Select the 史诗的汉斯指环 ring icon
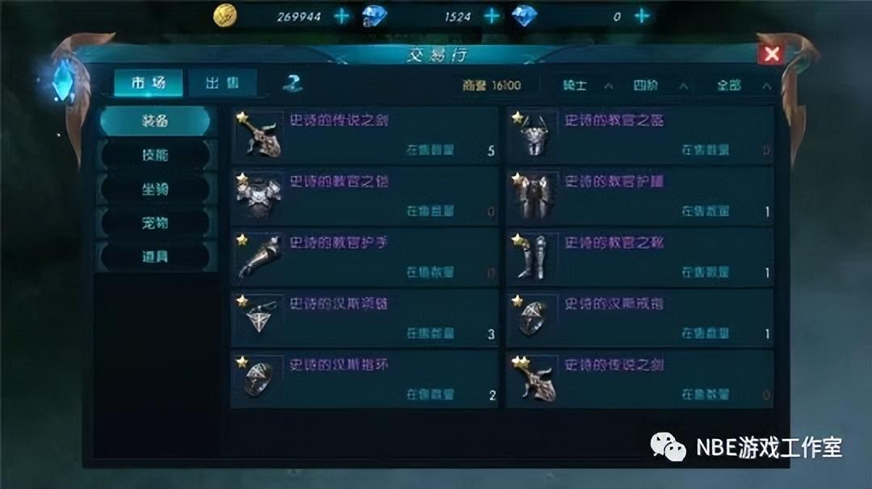 click(258, 379)
